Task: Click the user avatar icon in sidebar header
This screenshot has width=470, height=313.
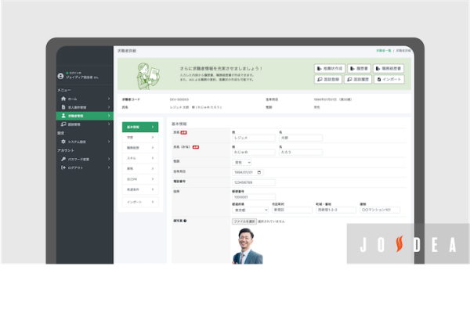Action: tap(60, 76)
